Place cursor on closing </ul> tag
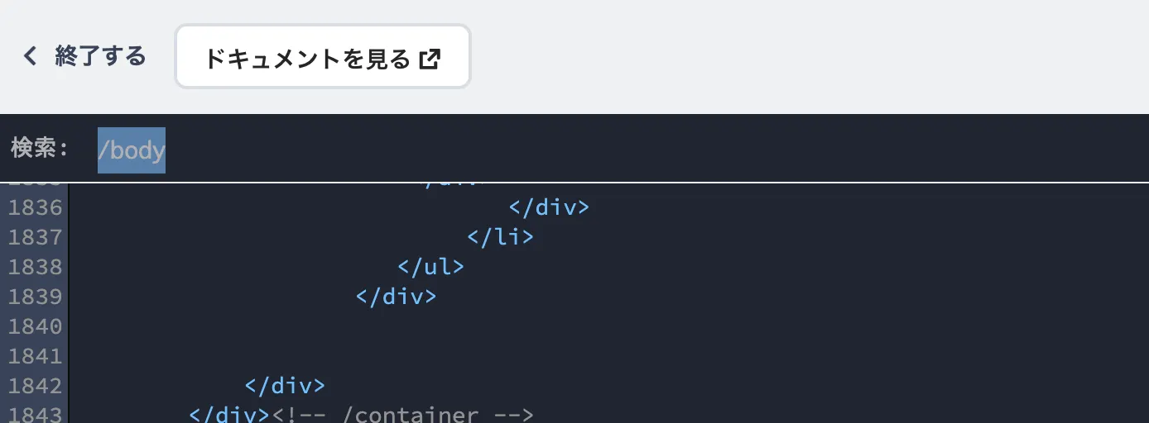1149x423 pixels. click(430, 267)
